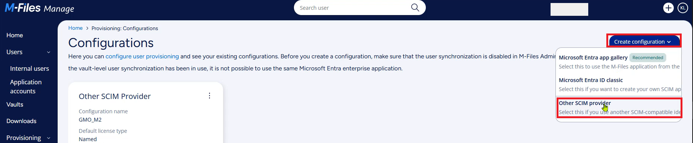Click the Named license type value

point(88,139)
